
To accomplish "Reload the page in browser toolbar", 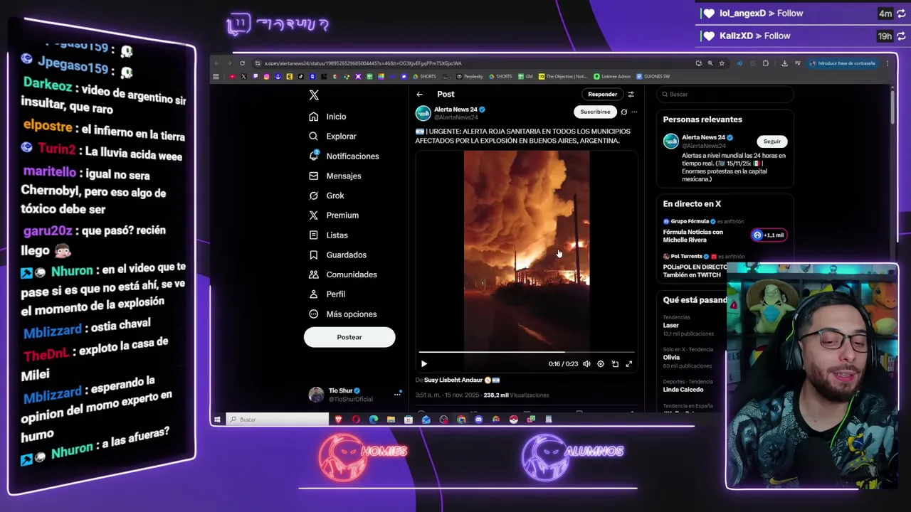I will [242, 63].
